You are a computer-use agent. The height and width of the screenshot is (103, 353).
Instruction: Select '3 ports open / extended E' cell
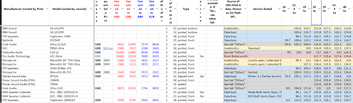[264, 60]
